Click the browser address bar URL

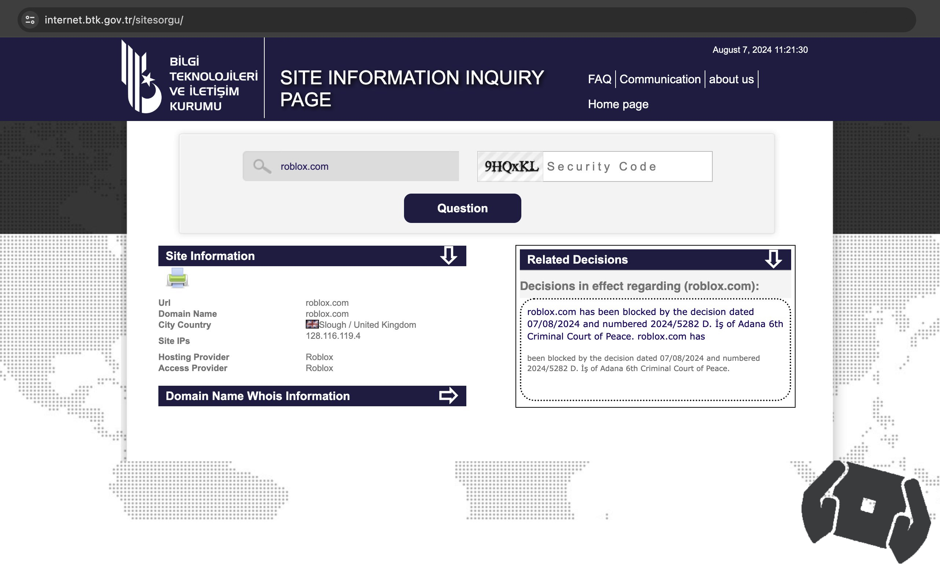(114, 20)
